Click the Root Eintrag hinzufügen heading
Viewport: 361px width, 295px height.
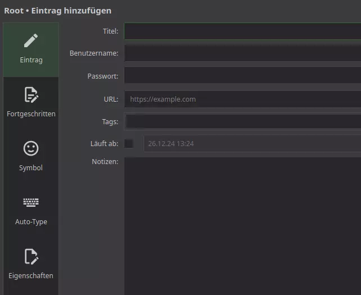pos(58,11)
